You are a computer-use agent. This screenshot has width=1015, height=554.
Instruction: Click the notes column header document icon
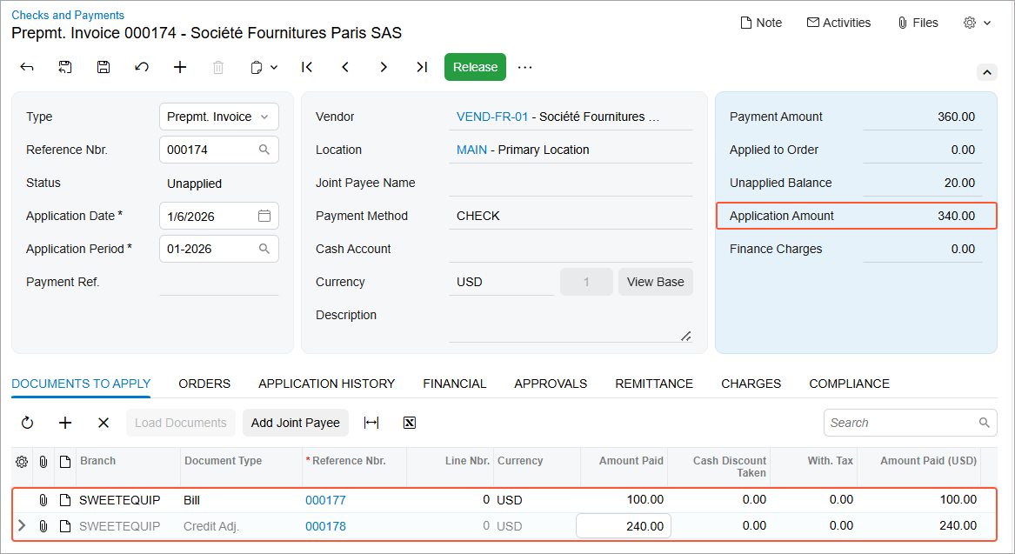tap(64, 462)
